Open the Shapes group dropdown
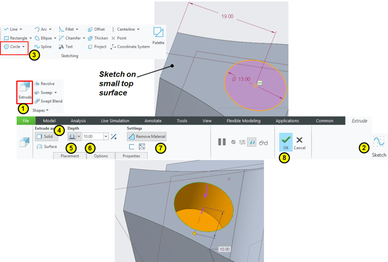This screenshot has width=388, height=262. click(41, 111)
